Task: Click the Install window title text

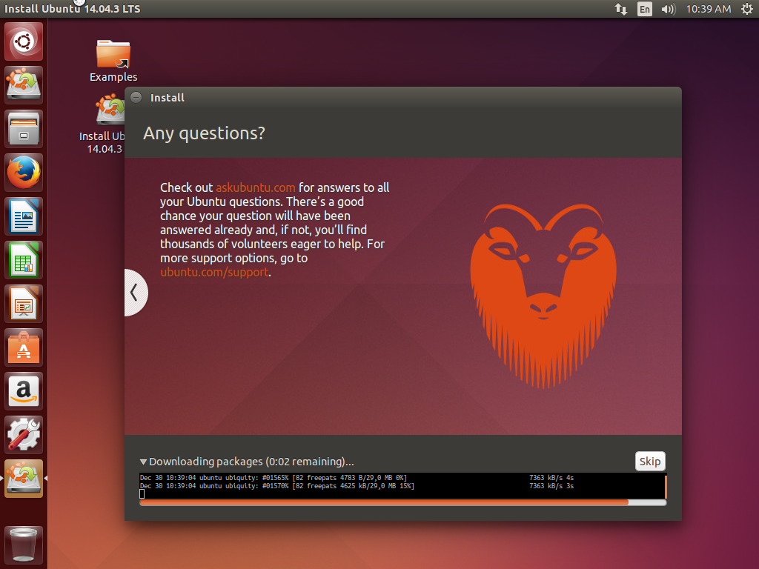Action: click(x=167, y=98)
